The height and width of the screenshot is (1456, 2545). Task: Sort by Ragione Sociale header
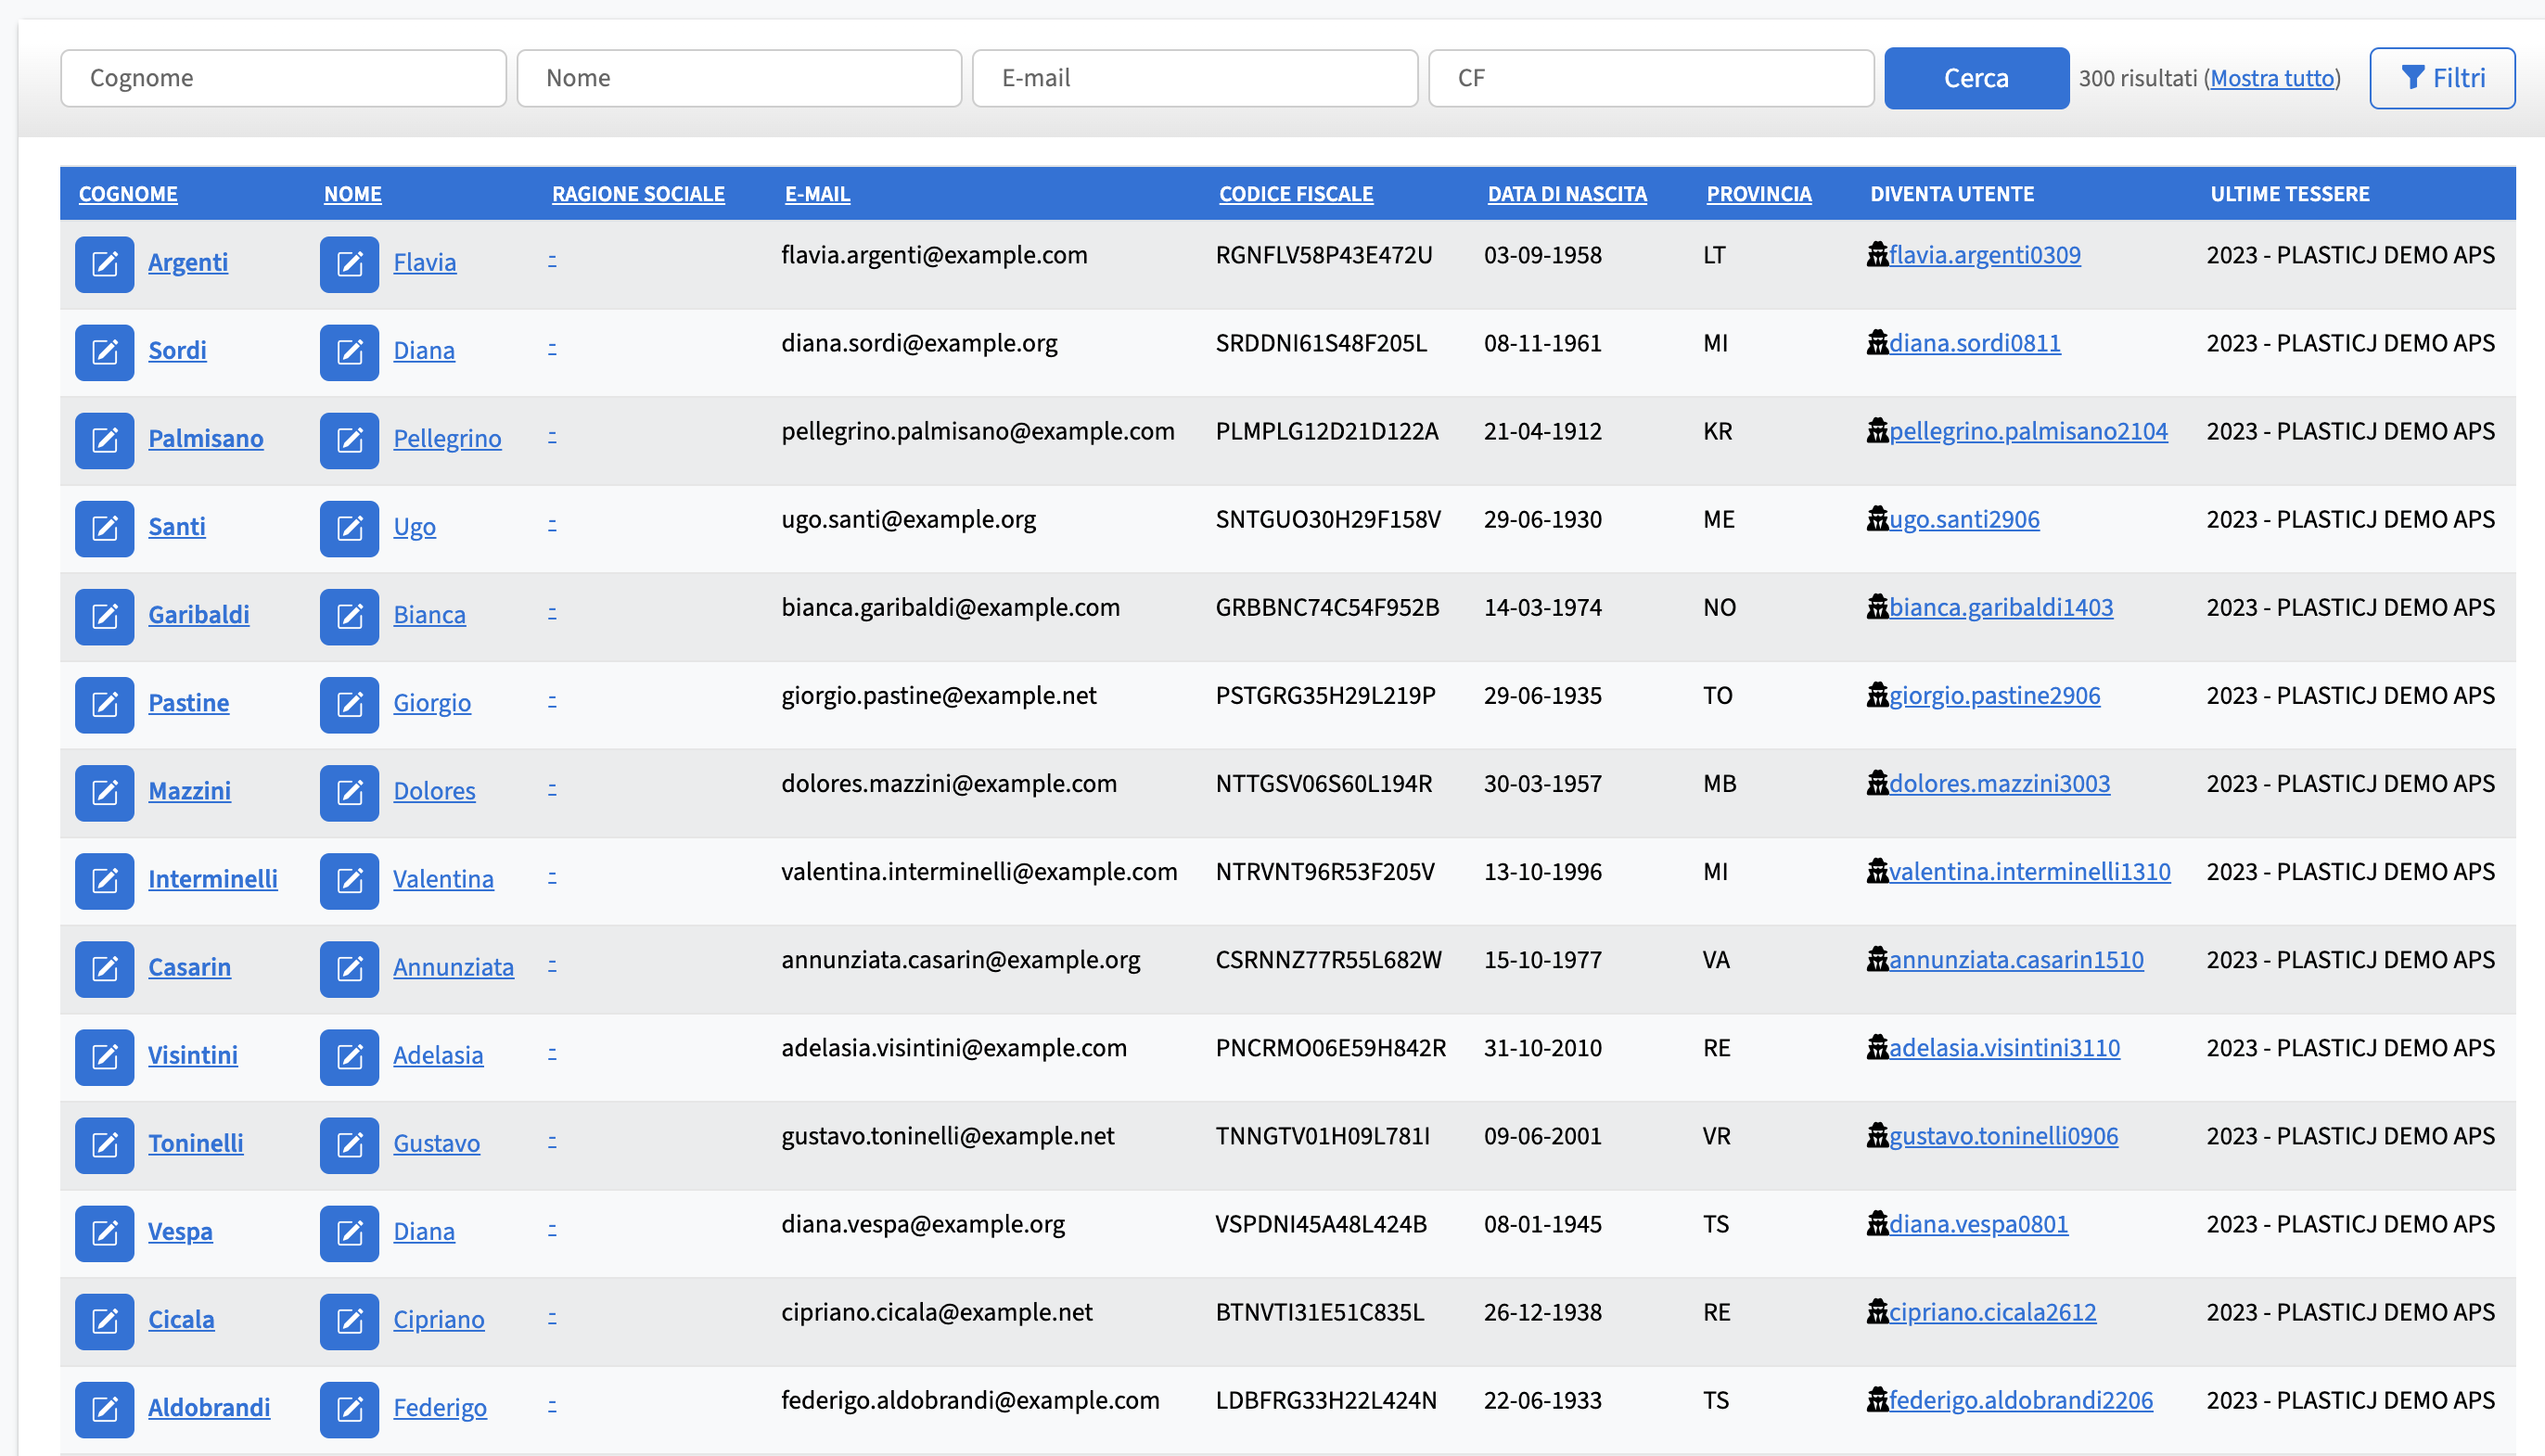point(638,194)
